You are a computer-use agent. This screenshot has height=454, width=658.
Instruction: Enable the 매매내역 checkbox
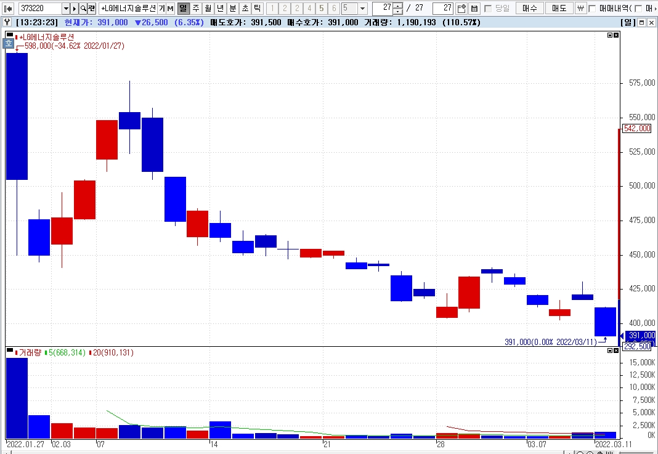592,9
